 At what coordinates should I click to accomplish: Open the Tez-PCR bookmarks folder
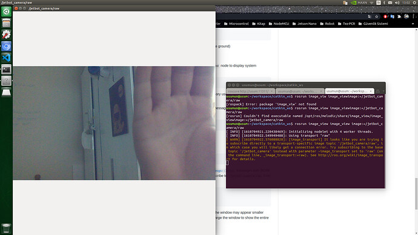click(347, 24)
